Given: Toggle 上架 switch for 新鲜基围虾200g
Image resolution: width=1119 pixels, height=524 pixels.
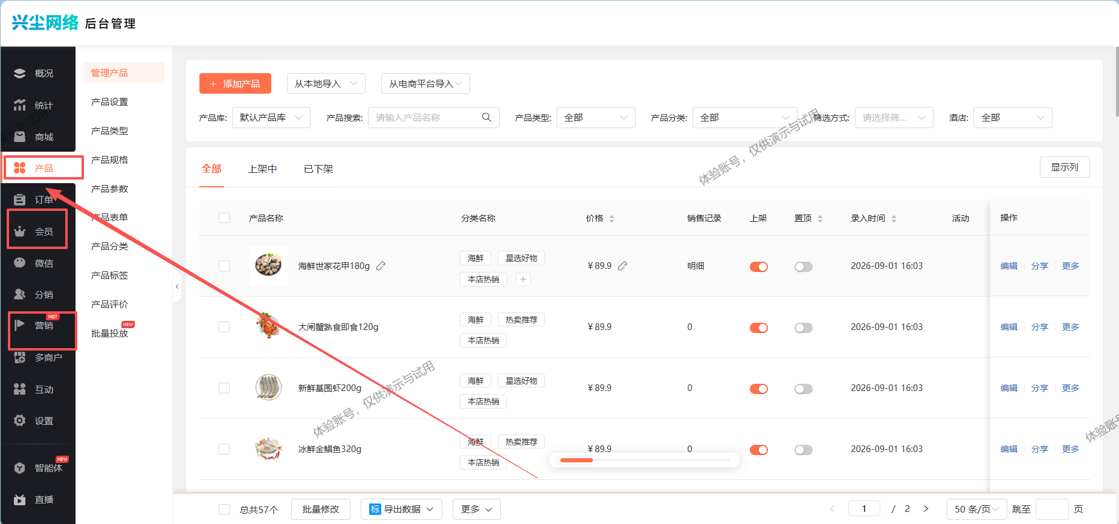Looking at the screenshot, I should (x=759, y=389).
